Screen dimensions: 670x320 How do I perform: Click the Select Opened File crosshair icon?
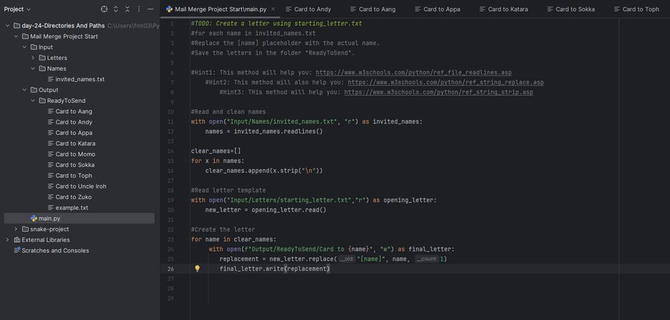click(105, 9)
